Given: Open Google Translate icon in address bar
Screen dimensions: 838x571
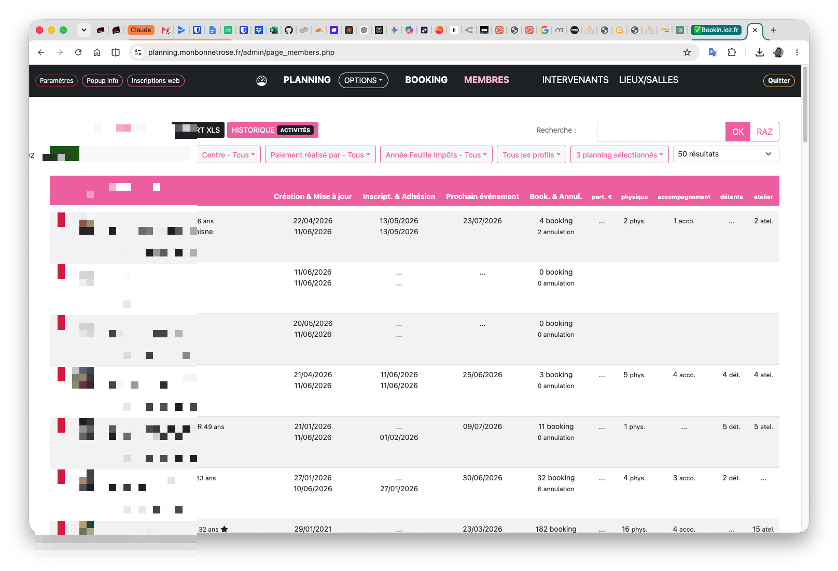Looking at the screenshot, I should pyautogui.click(x=713, y=52).
